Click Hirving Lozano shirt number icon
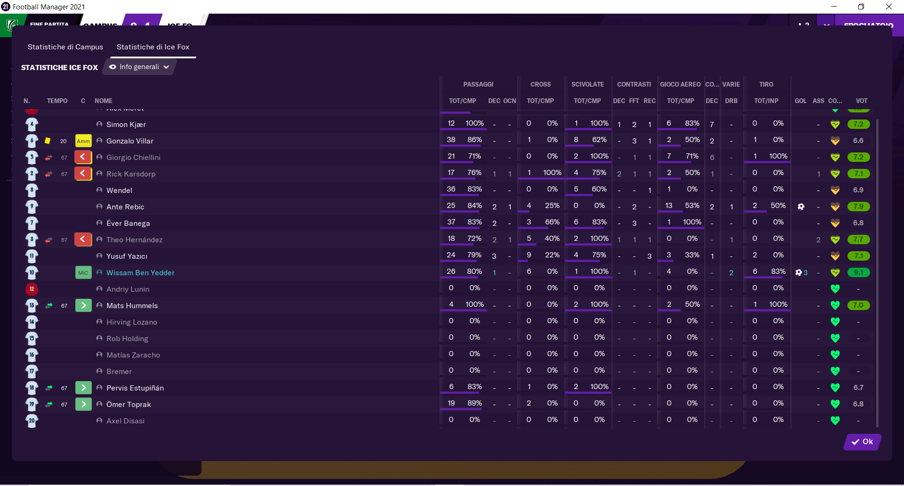This screenshot has width=904, height=486. tap(32, 322)
